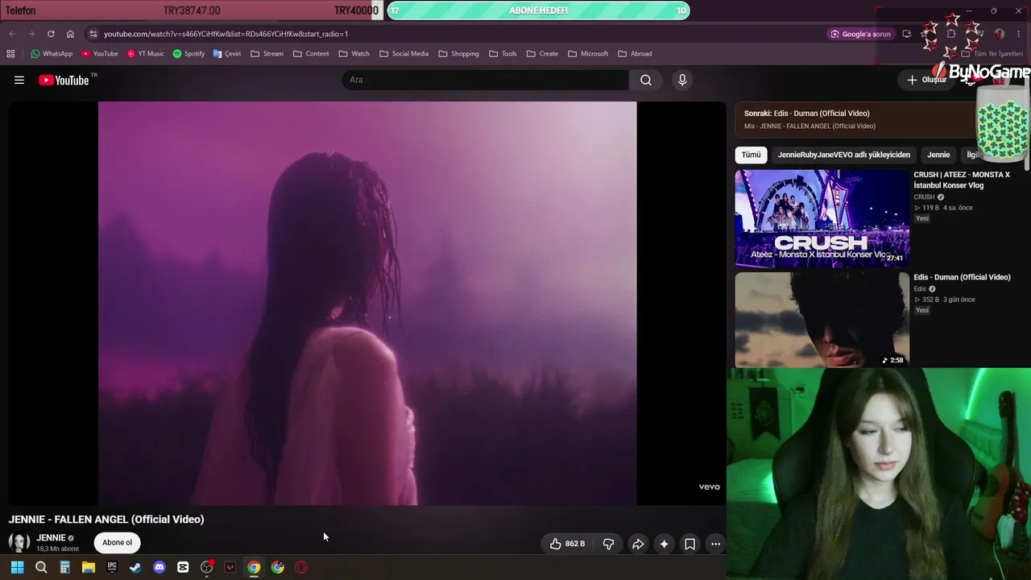1031x580 pixels.
Task: Subscribe with the Abone ol button
Action: pyautogui.click(x=117, y=543)
